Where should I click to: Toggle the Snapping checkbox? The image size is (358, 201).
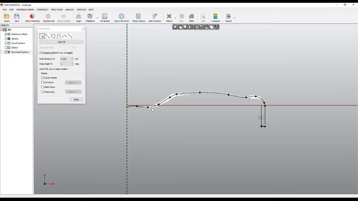coord(41,53)
